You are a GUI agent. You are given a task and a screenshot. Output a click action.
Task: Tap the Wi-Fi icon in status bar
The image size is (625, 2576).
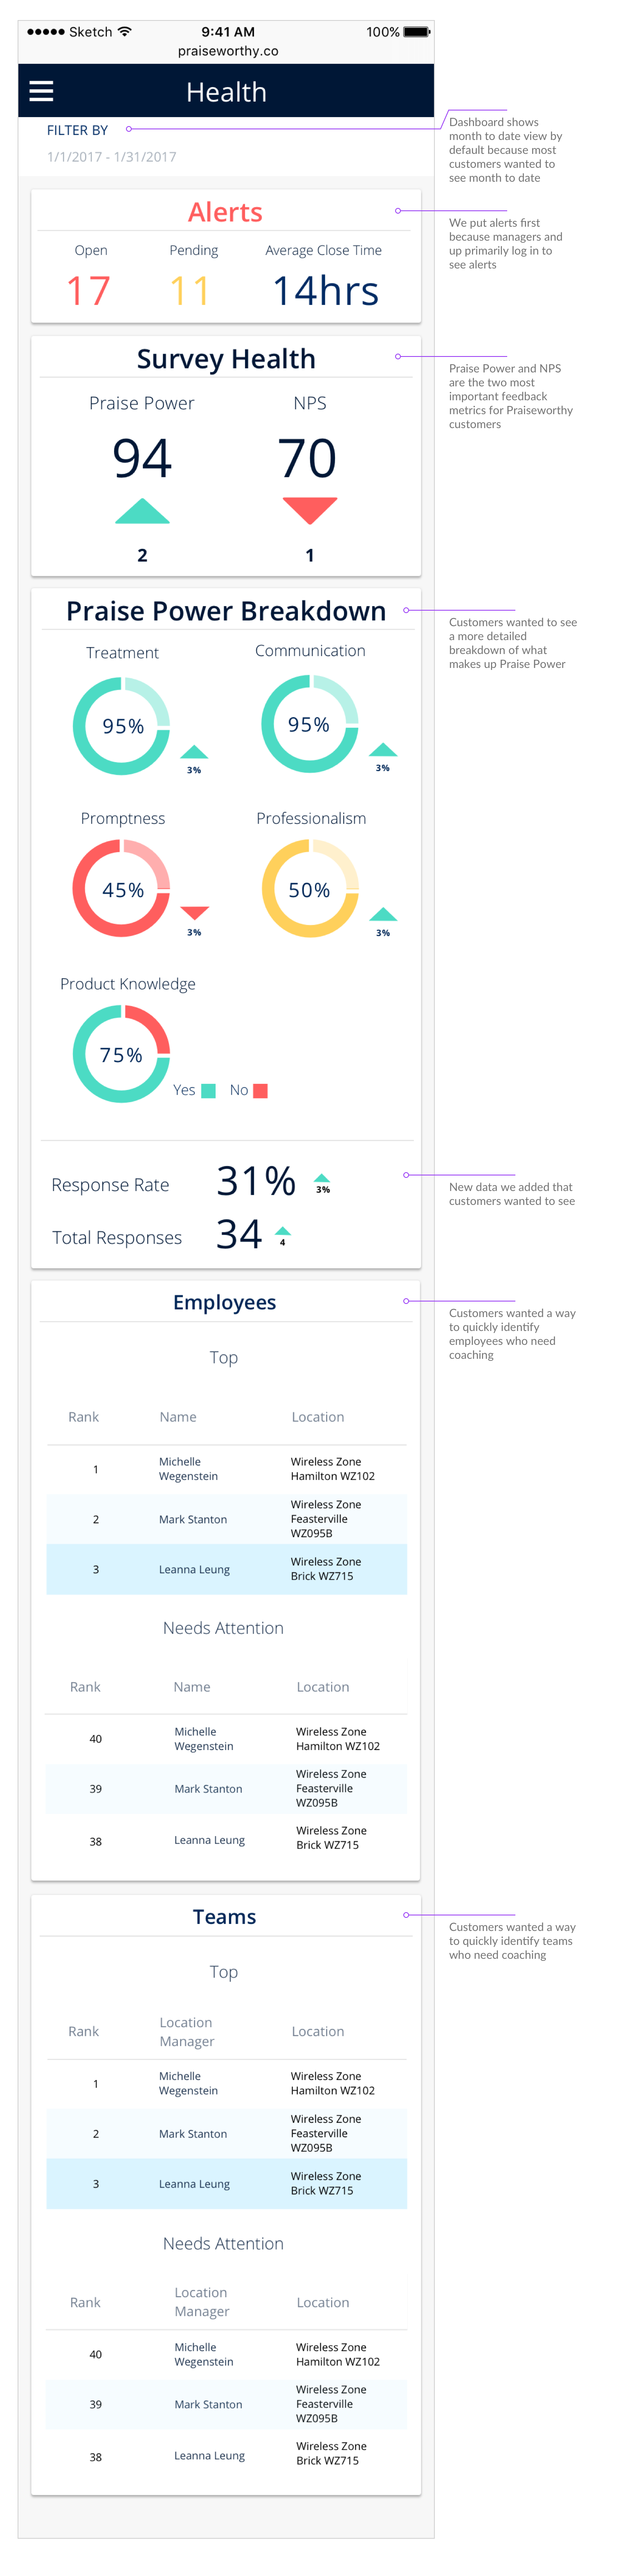(125, 32)
